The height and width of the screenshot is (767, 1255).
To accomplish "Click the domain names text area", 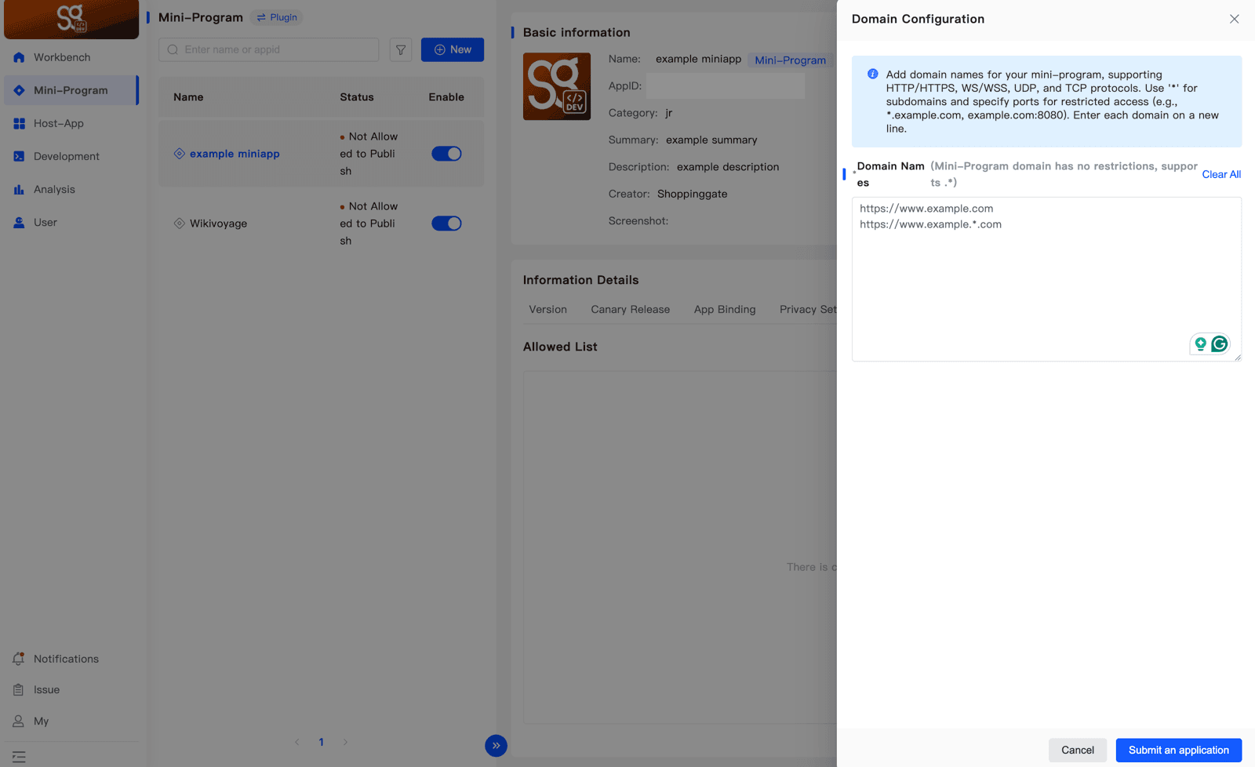I will [x=1046, y=279].
